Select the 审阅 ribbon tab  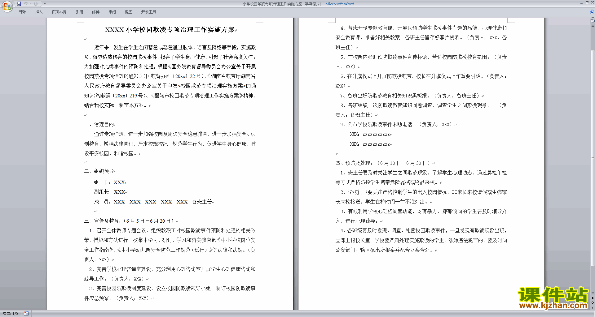(x=112, y=12)
